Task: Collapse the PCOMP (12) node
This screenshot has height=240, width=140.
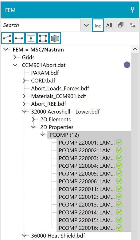Action: click(43, 135)
